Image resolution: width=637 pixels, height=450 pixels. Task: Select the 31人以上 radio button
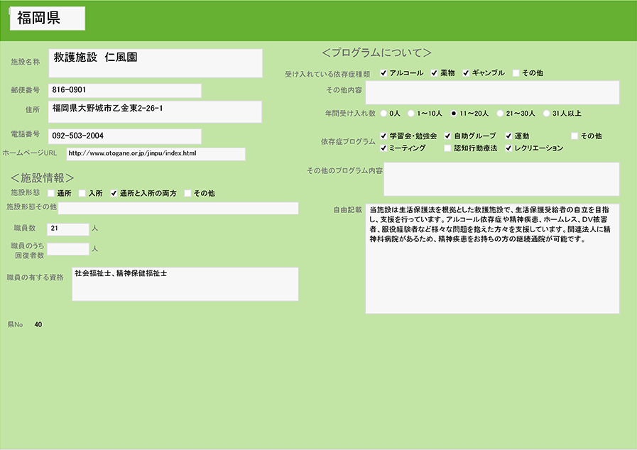546,113
